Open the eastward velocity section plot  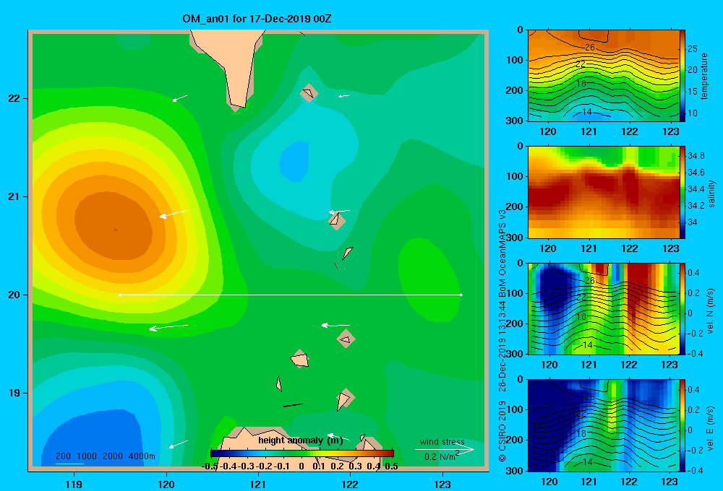tap(604, 425)
